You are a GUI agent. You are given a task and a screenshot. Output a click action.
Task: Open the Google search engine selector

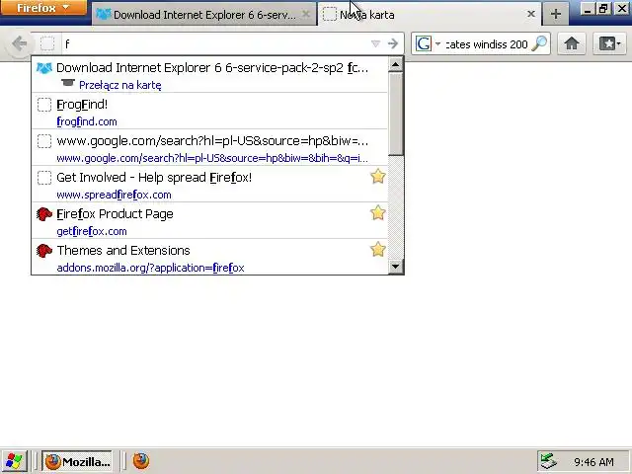pyautogui.click(x=428, y=43)
